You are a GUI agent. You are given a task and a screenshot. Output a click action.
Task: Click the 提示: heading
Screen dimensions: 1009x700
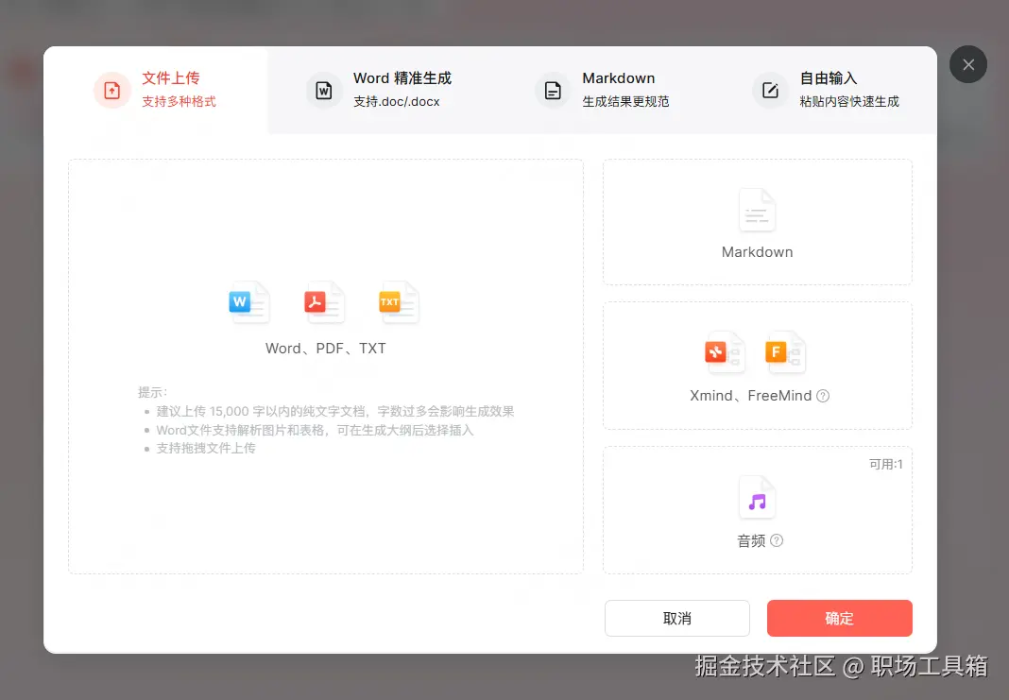coord(152,392)
